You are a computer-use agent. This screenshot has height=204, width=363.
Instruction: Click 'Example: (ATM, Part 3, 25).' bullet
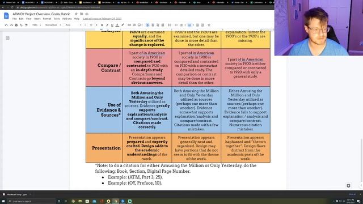[135, 177]
